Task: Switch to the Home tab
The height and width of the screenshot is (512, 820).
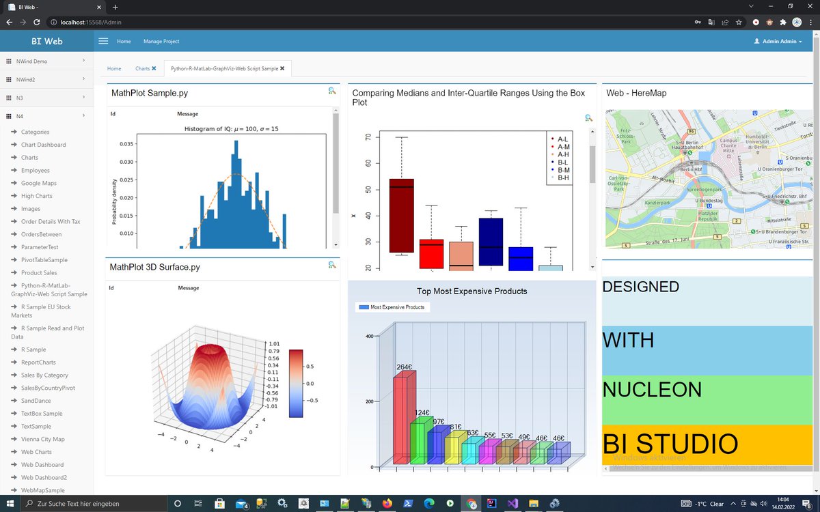Action: 114,68
